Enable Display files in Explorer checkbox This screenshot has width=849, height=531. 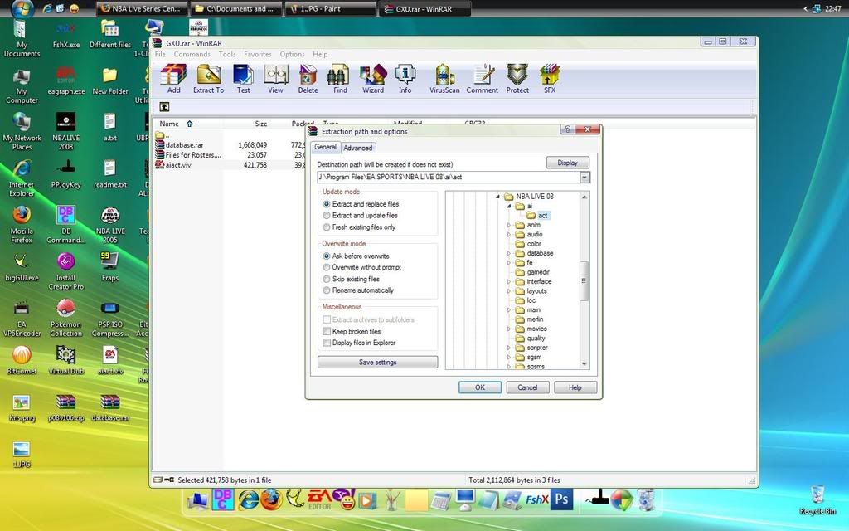(327, 343)
